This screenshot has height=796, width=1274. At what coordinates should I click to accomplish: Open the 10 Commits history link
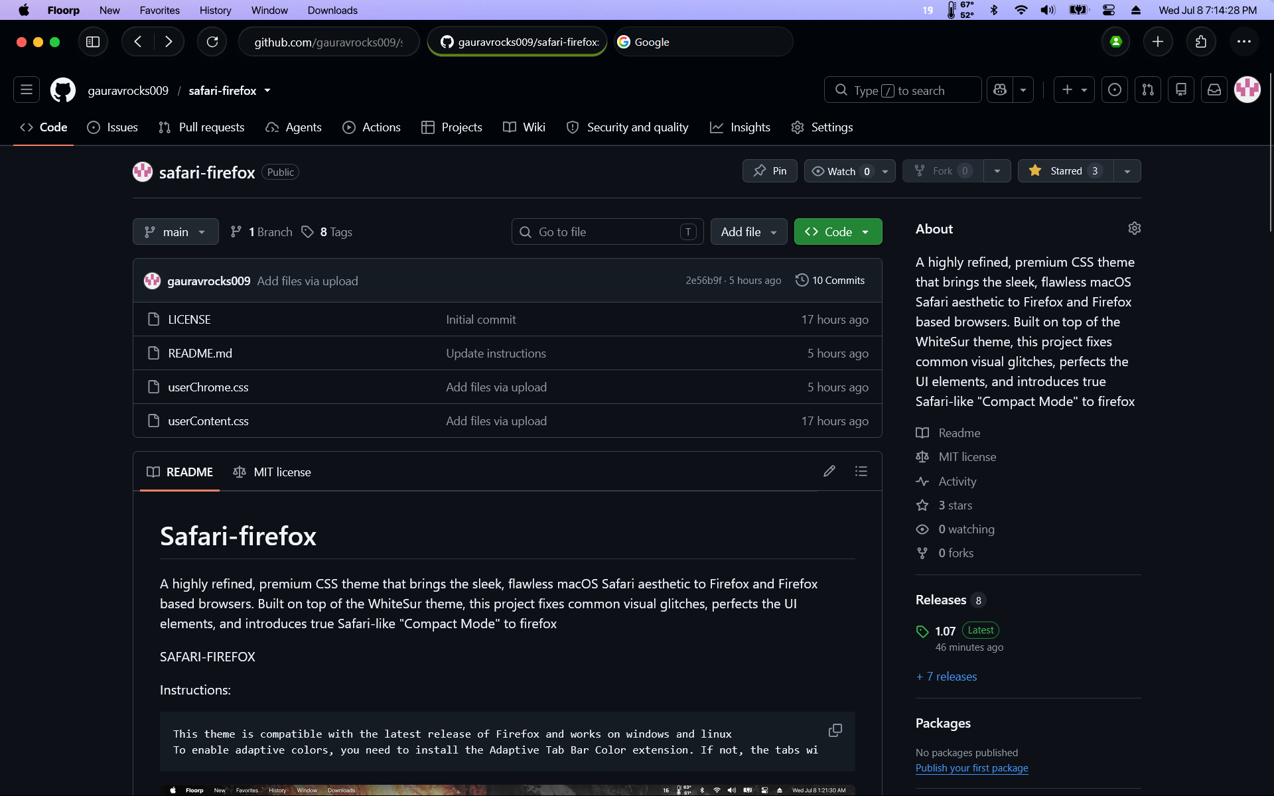[830, 281]
